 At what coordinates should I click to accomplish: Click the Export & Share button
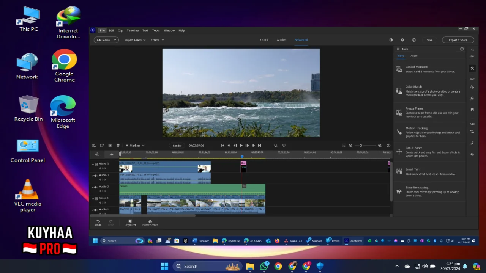tap(458, 40)
